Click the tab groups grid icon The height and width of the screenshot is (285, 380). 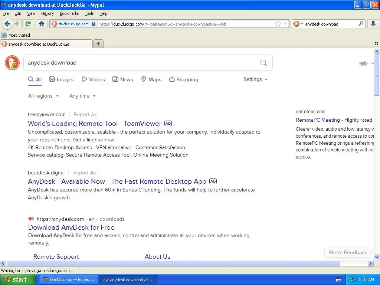[376, 44]
